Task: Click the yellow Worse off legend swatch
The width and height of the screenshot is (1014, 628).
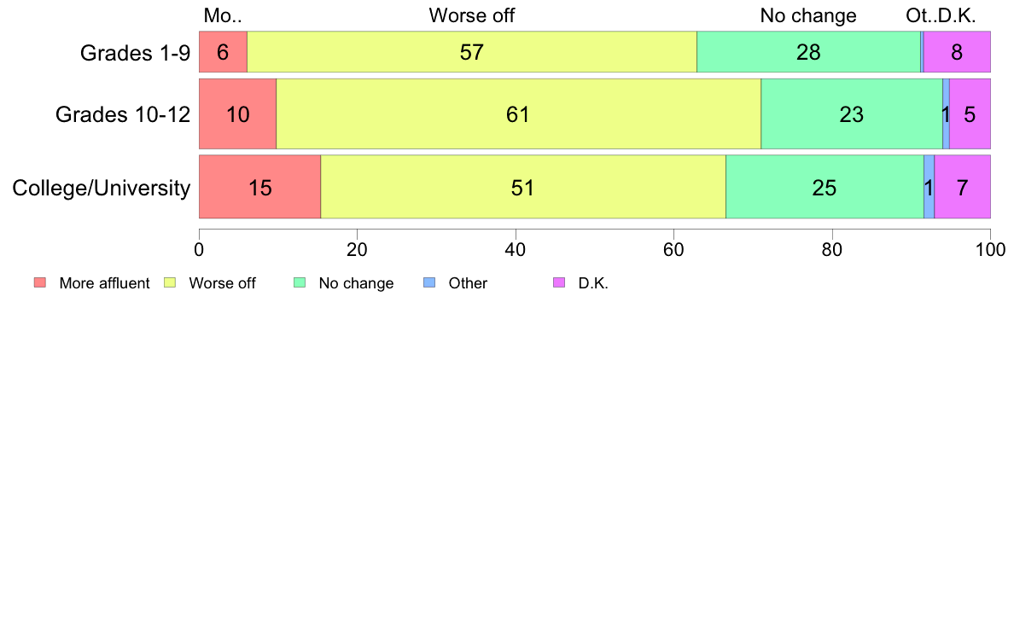Action: point(170,282)
